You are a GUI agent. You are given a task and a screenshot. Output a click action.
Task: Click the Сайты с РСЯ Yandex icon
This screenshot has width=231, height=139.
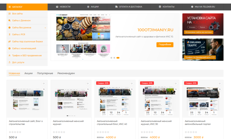click(x=9, y=35)
